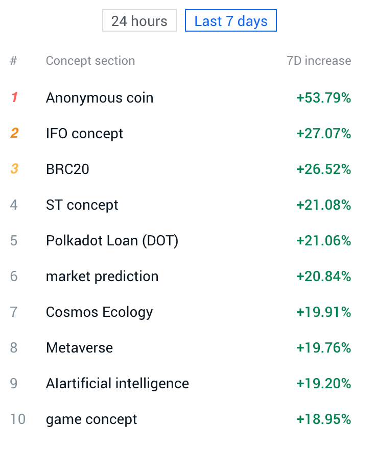Switch to the 24 hours tab

[139, 21]
